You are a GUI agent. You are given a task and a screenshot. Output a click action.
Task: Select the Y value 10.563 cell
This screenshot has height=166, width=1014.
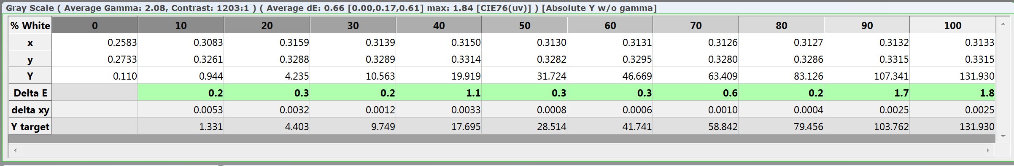point(353,76)
